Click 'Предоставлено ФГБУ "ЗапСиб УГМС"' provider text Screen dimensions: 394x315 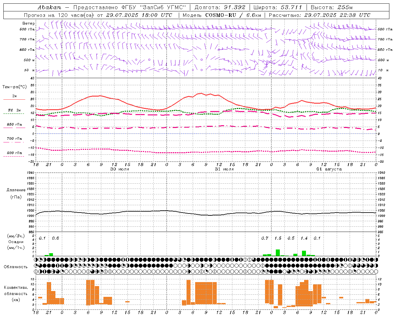[130, 7]
